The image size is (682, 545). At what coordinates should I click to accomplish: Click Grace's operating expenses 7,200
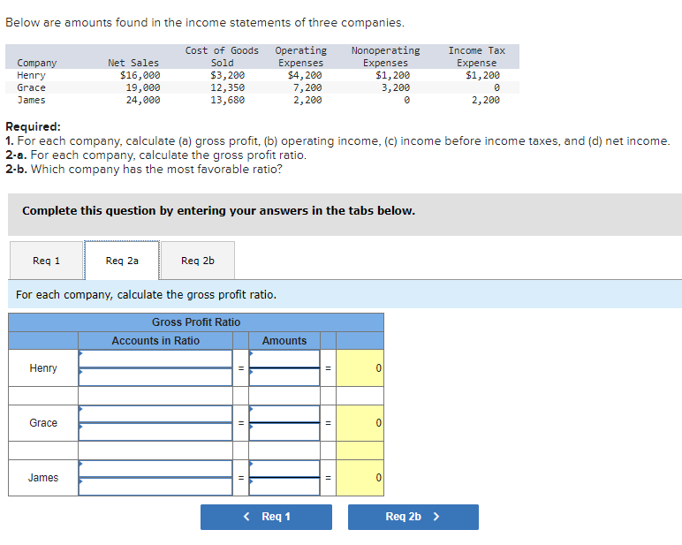point(307,87)
